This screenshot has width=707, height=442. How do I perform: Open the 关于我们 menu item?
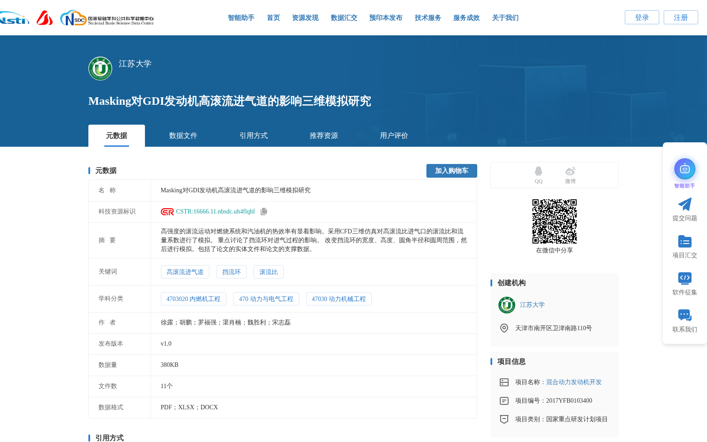coord(506,18)
